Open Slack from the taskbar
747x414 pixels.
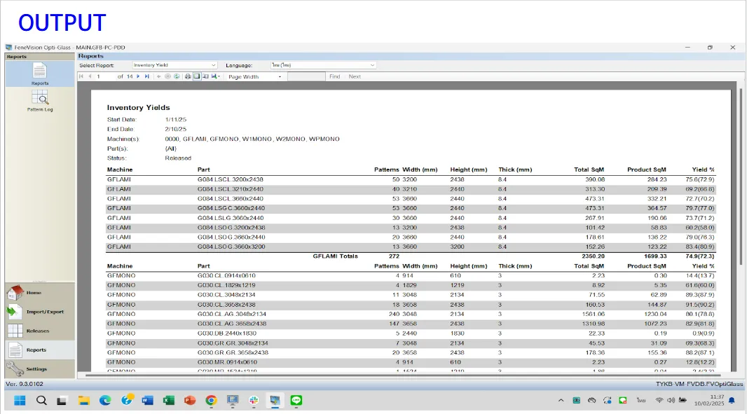pyautogui.click(x=254, y=401)
